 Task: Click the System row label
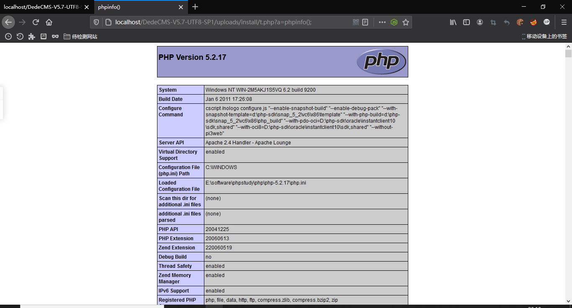(167, 90)
